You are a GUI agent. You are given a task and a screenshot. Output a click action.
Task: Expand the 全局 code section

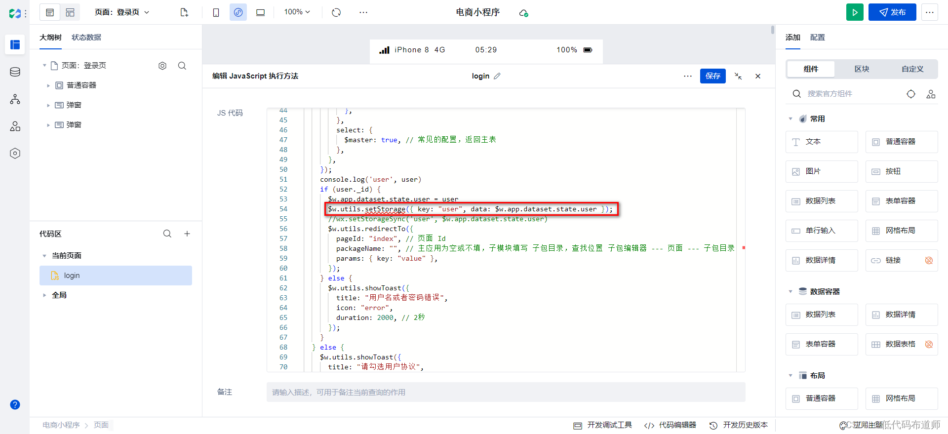tap(44, 295)
